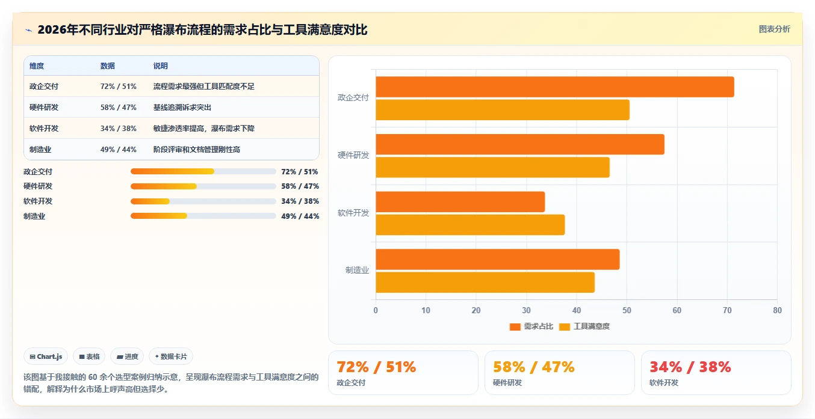
Task: Click the x-axis tick label 80
Action: click(777, 310)
